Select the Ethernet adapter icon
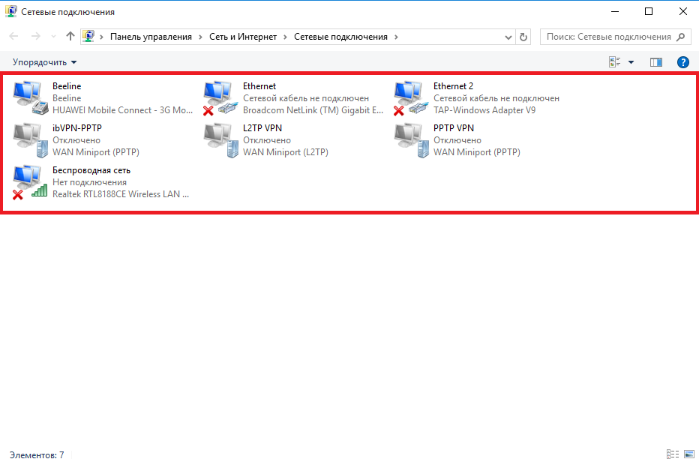This screenshot has width=699, height=462. pos(220,97)
